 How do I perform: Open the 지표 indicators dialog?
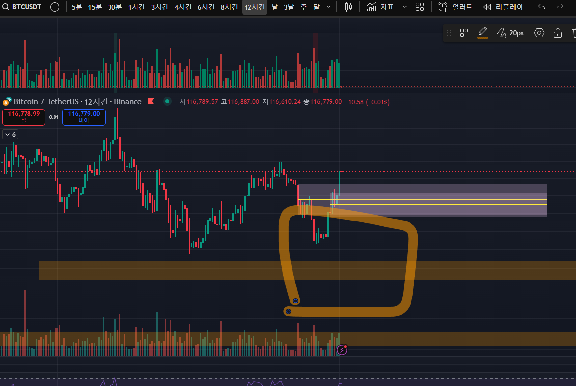[x=381, y=7]
